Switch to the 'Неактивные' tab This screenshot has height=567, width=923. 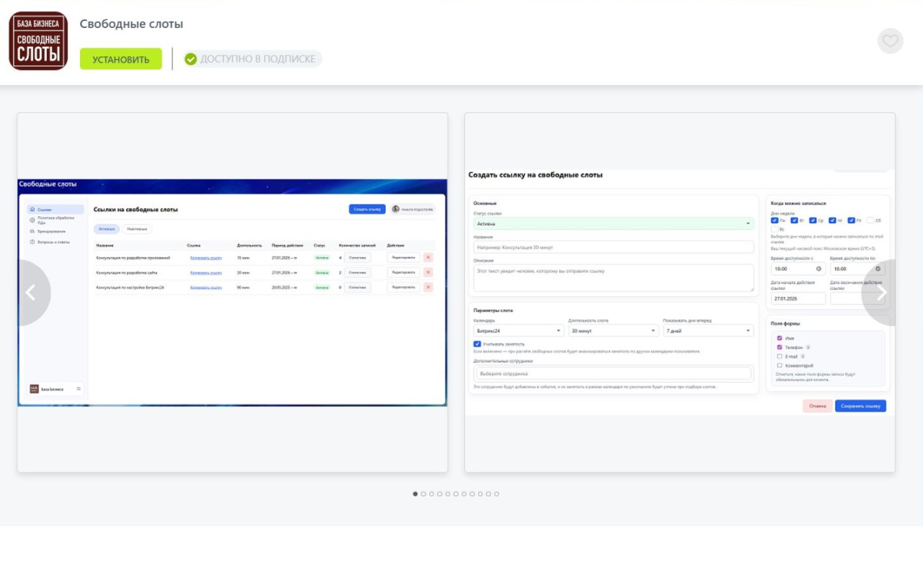[137, 229]
